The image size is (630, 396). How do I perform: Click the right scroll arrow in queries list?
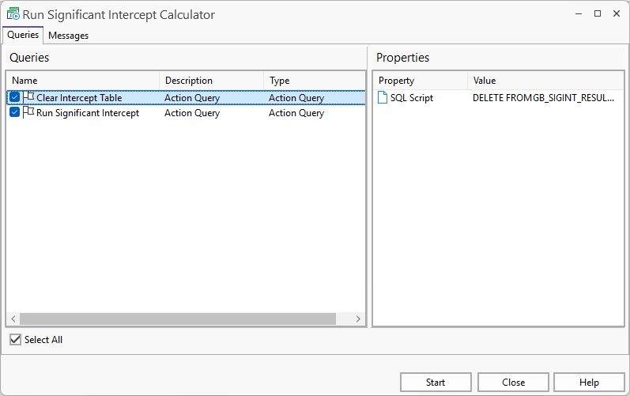pos(358,319)
